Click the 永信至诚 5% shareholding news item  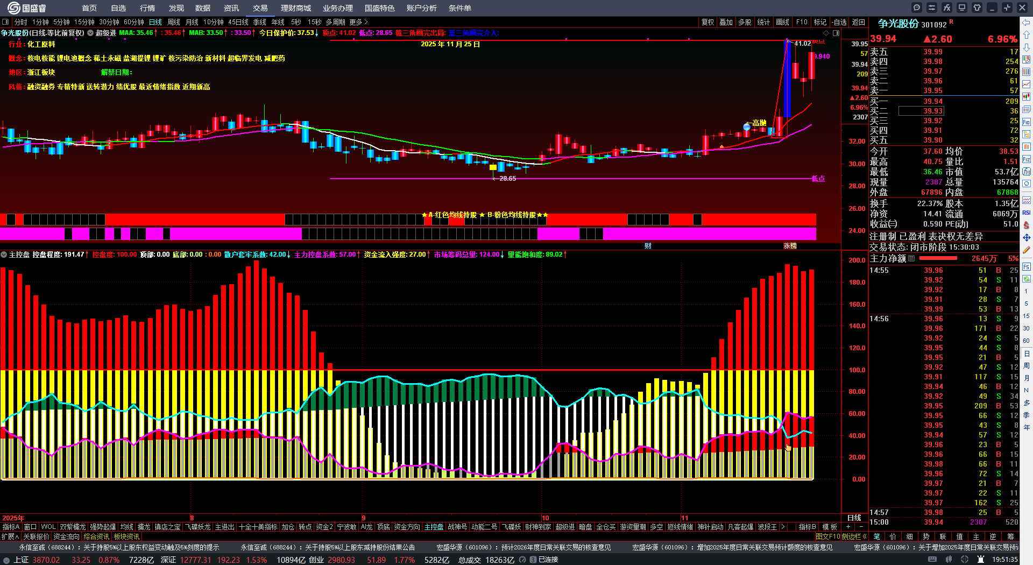tap(119, 547)
